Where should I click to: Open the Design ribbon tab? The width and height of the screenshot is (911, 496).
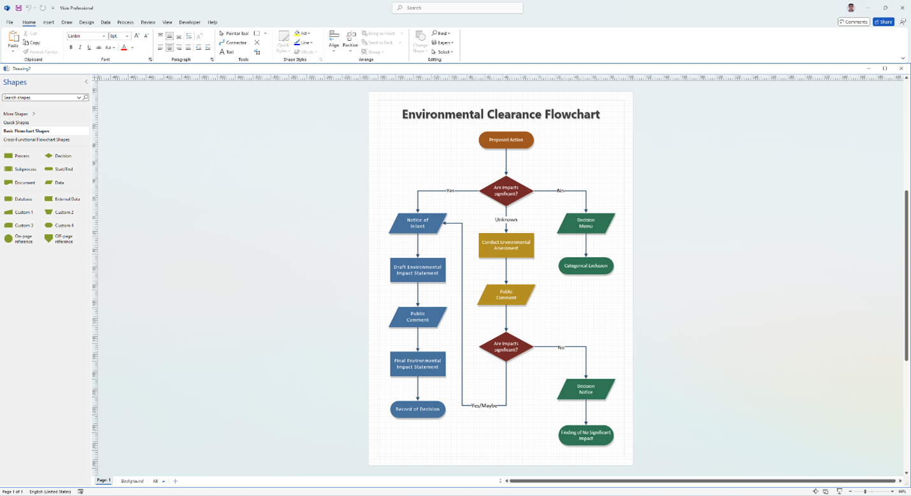tap(86, 22)
